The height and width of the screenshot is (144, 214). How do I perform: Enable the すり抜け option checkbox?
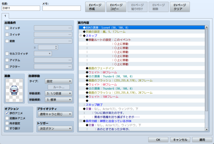[7, 128]
